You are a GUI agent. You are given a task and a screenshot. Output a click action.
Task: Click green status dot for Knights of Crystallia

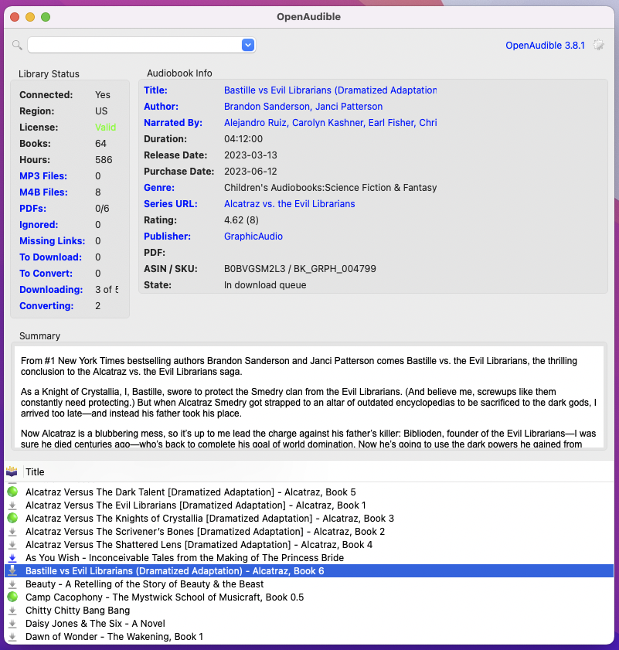pyautogui.click(x=12, y=518)
